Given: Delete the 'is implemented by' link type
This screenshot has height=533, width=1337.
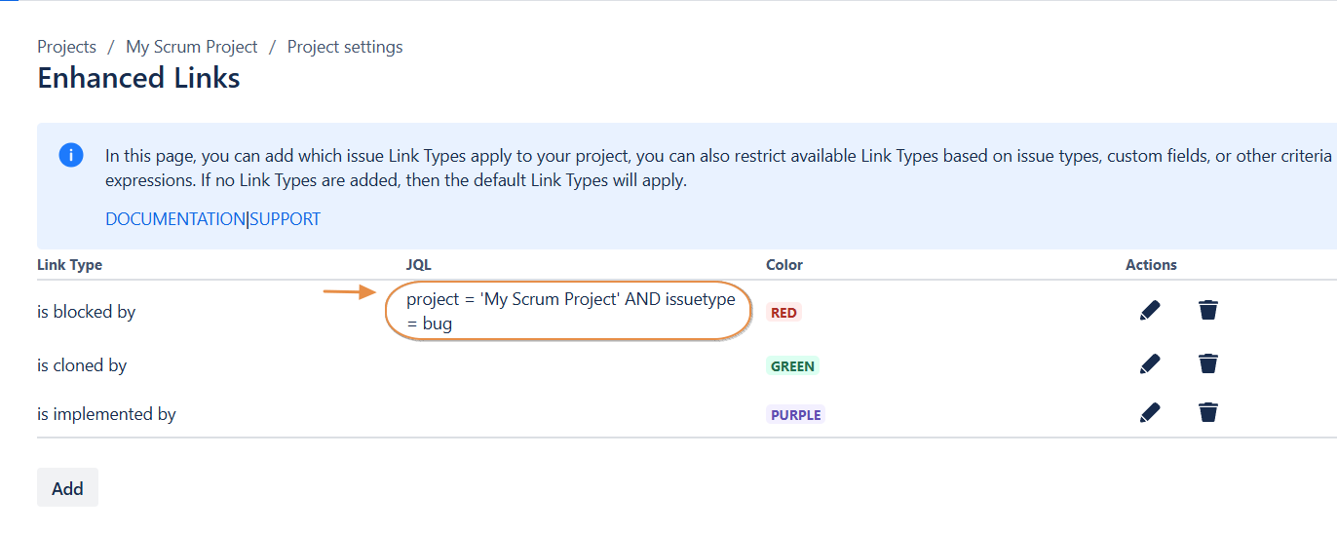Looking at the screenshot, I should 1208,413.
